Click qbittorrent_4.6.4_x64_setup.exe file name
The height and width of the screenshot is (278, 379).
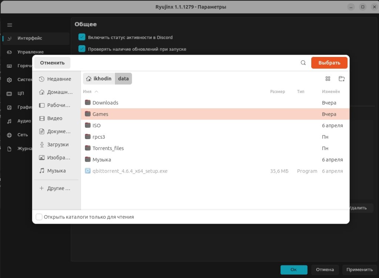pos(130,171)
